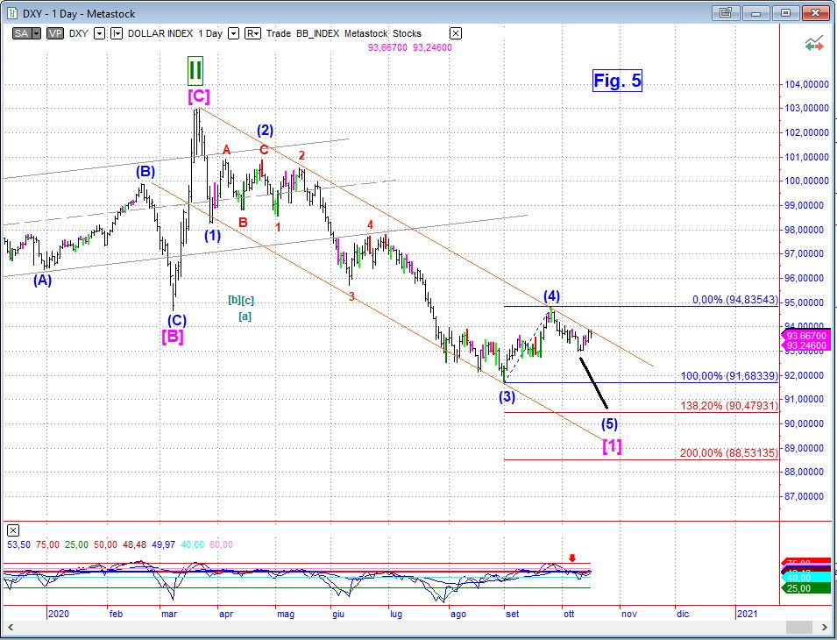This screenshot has width=837, height=640.
Task: Click the magenta '[1]' wave label
Action: 613,445
